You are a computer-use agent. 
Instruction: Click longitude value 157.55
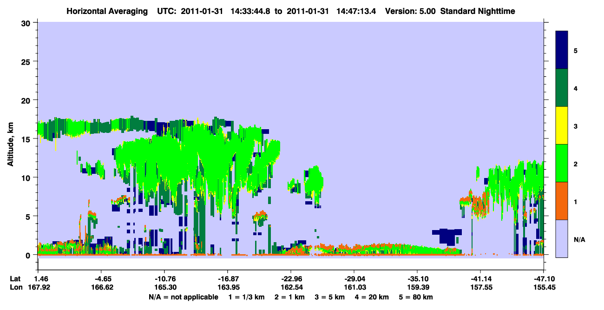[480, 288]
